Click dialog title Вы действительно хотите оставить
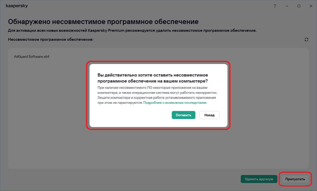 pos(153,78)
